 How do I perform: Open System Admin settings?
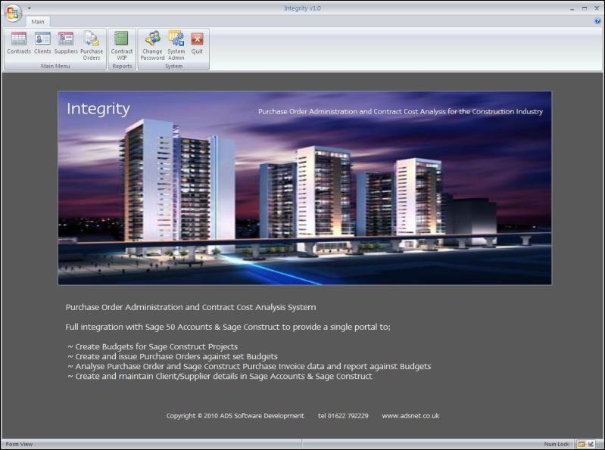[176, 45]
